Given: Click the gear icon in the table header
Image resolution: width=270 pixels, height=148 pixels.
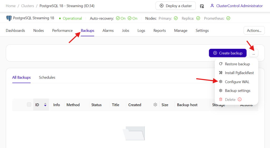Looking at the screenshot, I should [x=155, y=105].
